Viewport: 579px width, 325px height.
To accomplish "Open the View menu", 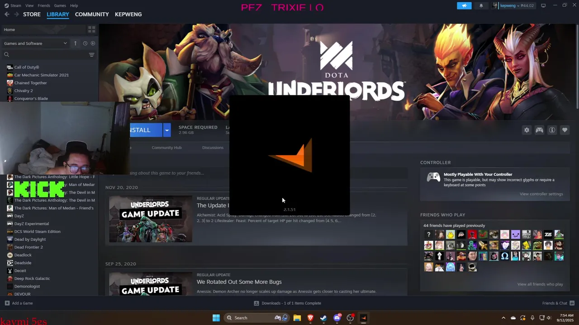I will 29,5.
